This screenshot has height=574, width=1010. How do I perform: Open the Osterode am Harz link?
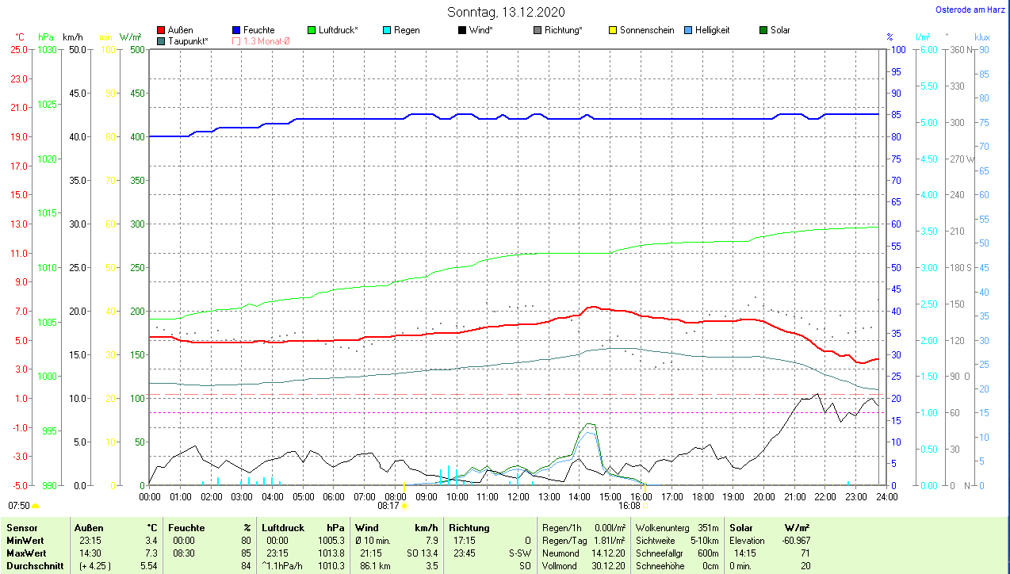(x=972, y=10)
